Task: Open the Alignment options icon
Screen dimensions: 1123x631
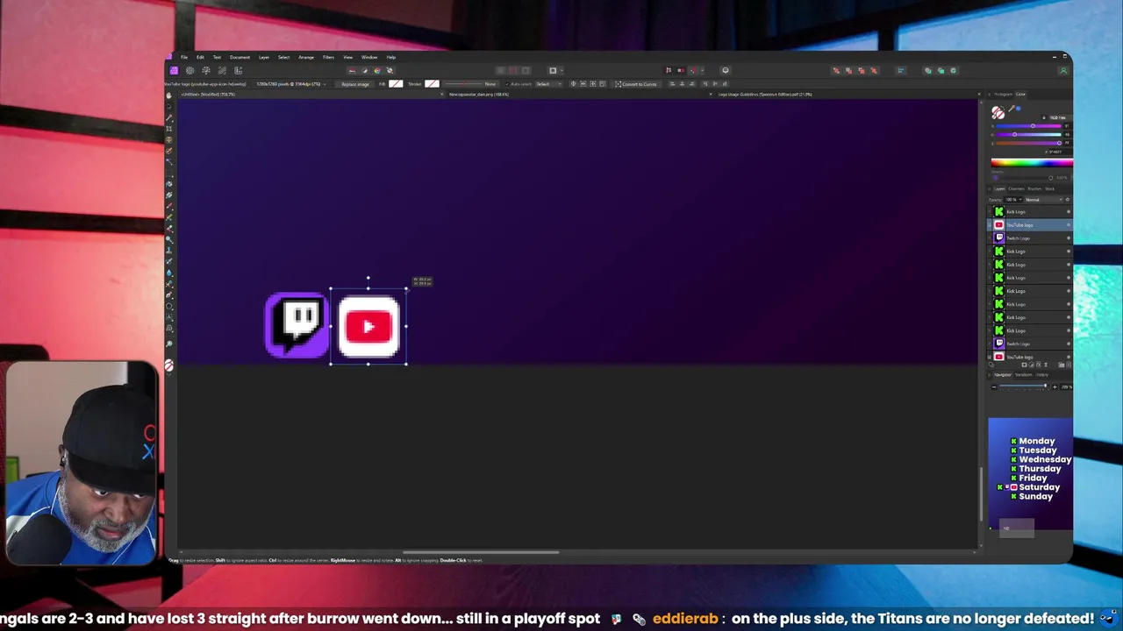Action: (900, 70)
